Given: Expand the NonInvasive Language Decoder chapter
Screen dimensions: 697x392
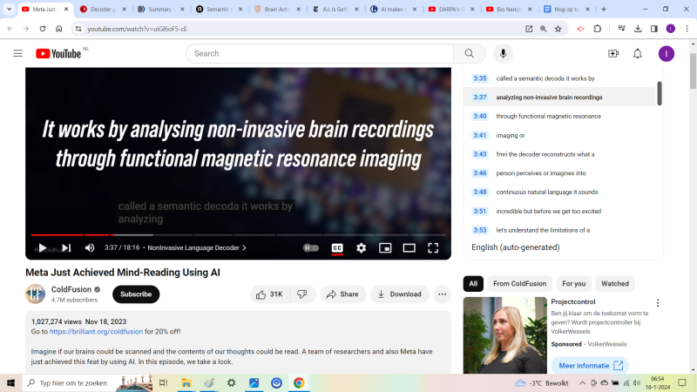Looking at the screenshot, I should point(197,247).
